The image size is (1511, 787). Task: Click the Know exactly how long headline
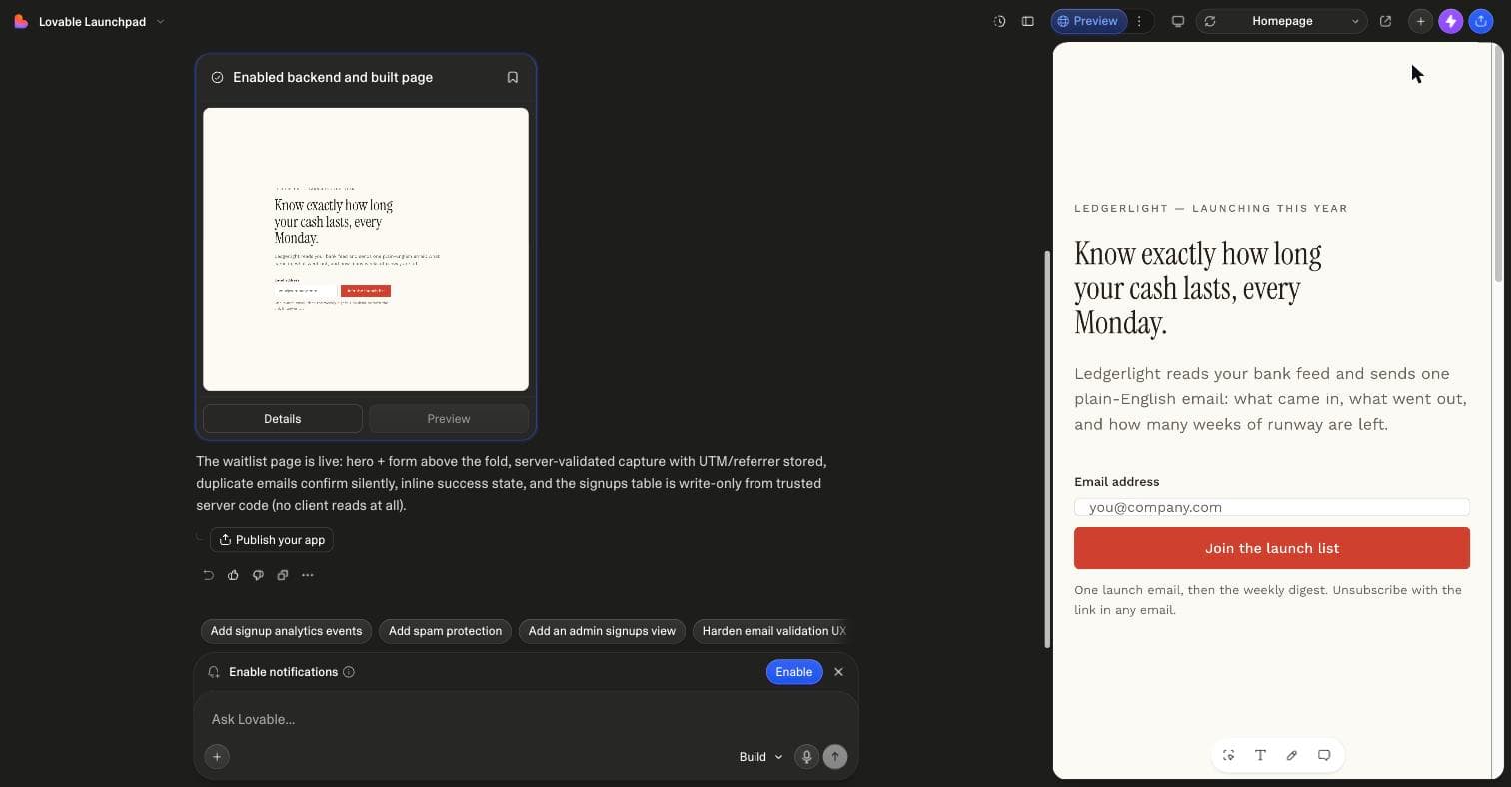[1198, 289]
